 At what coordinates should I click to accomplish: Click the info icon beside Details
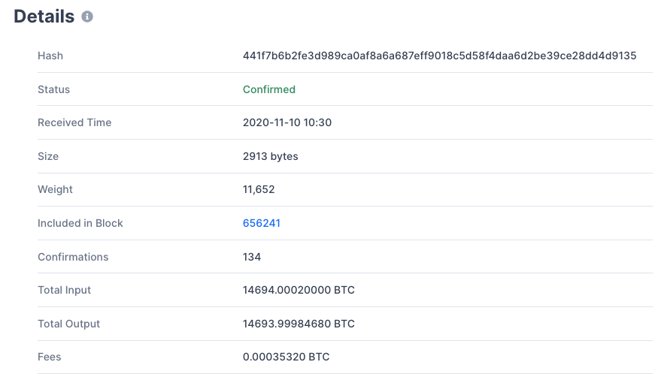(x=87, y=17)
